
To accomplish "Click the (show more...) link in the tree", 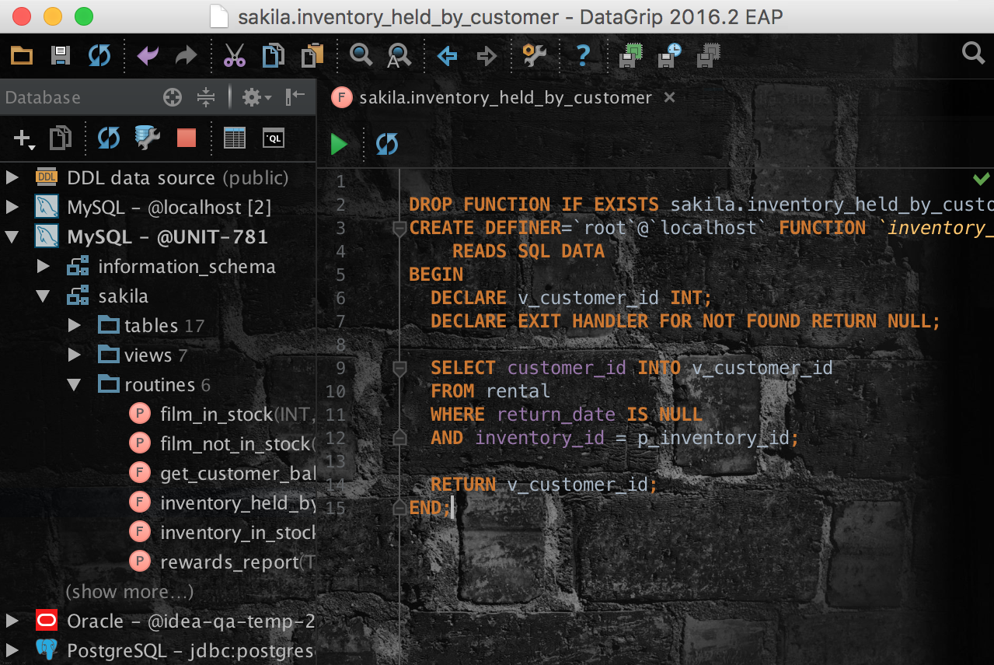I will [129, 592].
